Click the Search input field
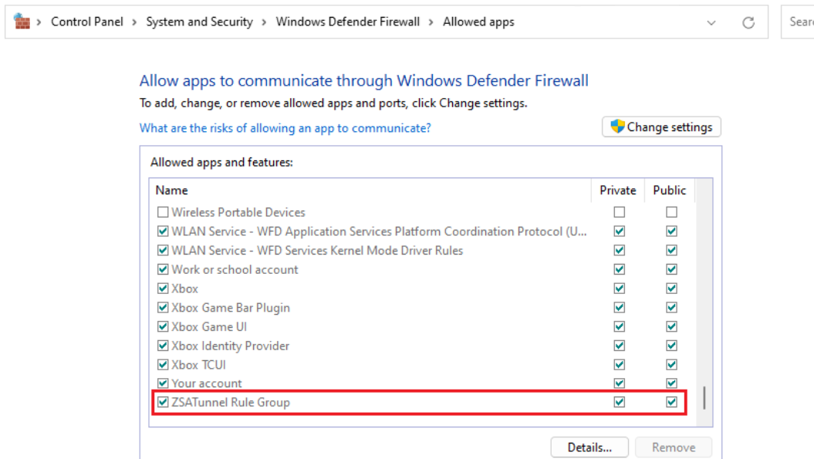Image resolution: width=814 pixels, height=459 pixels. (x=800, y=22)
